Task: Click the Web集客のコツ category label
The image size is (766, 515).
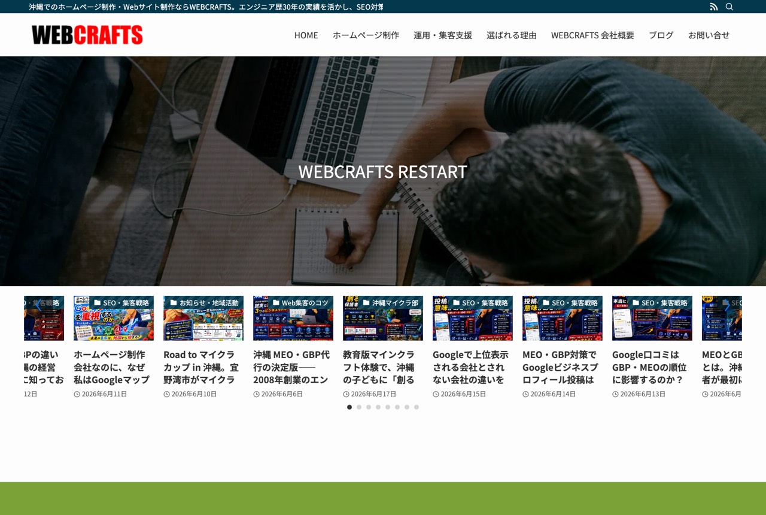Action: coord(305,303)
